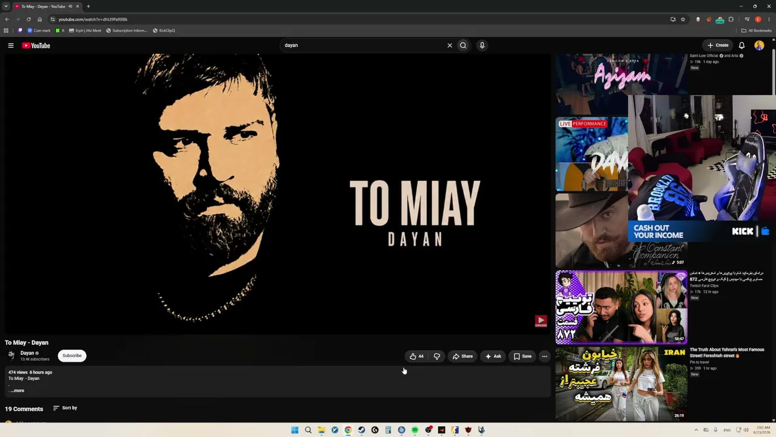776x437 pixels.
Task: Open media controls in browser toolbar
Action: pyautogui.click(x=747, y=19)
